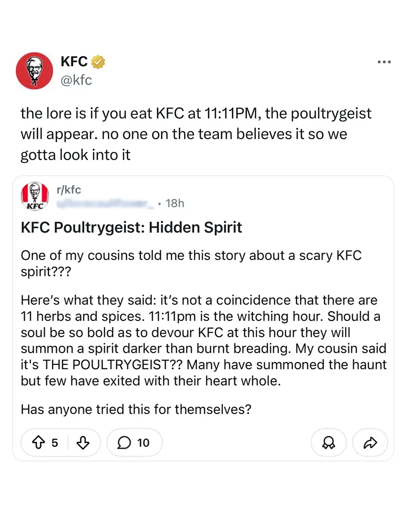Click the comment count showing 10

point(143,442)
